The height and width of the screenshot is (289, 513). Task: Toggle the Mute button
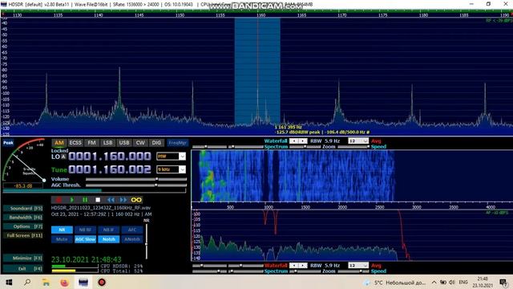[x=62, y=239]
